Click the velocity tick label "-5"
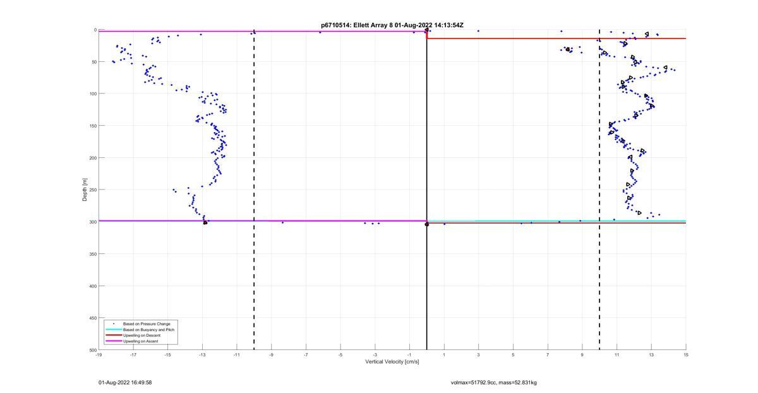 coord(340,354)
